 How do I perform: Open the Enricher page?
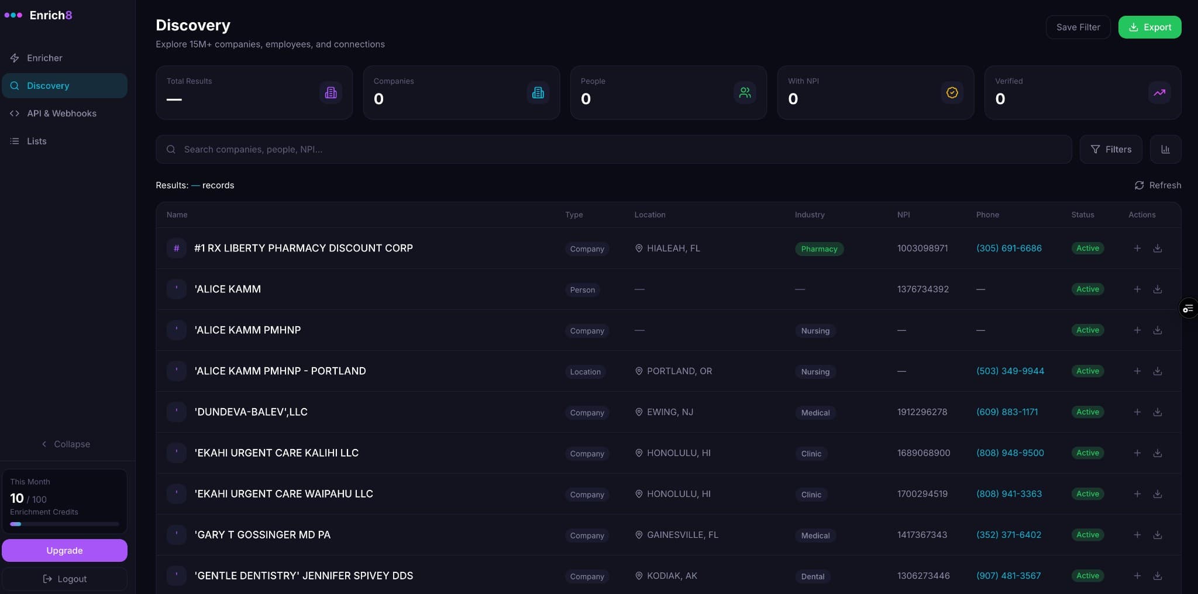pos(44,58)
